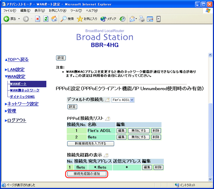Open the 表示(V) menu
The width and height of the screenshot is (214, 189).
coord(40,11)
